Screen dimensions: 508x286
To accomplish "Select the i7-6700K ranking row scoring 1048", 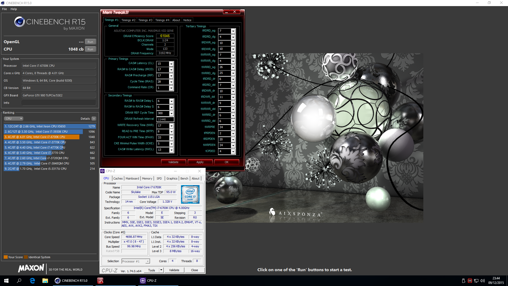I will [50, 137].
